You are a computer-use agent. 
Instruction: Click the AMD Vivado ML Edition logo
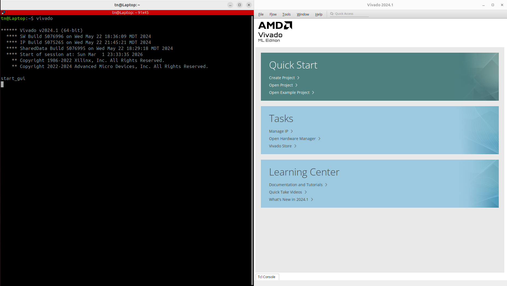(275, 32)
